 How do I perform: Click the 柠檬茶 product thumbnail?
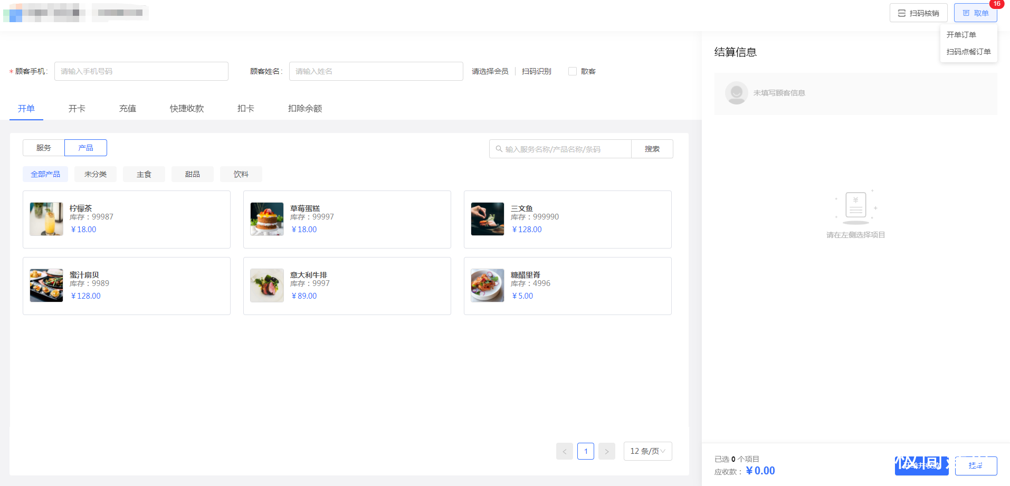coord(46,219)
